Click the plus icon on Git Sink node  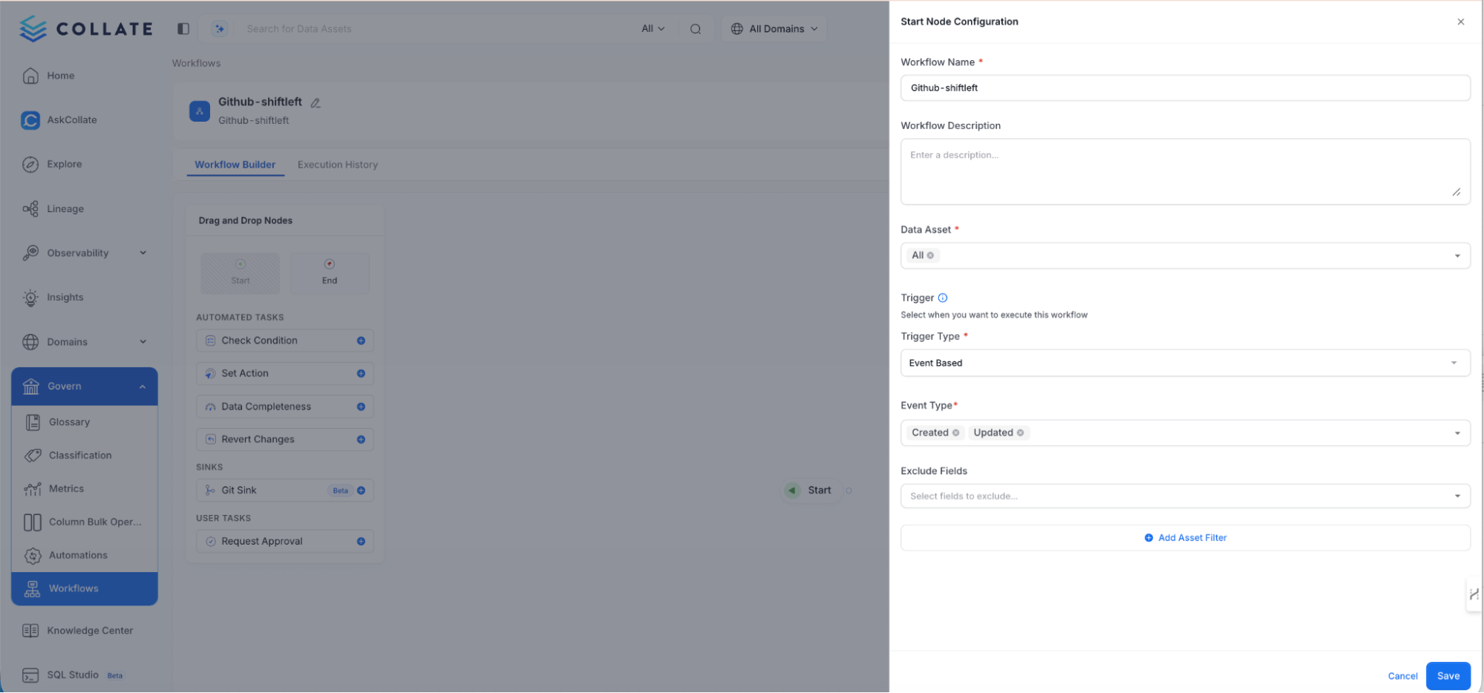point(362,490)
